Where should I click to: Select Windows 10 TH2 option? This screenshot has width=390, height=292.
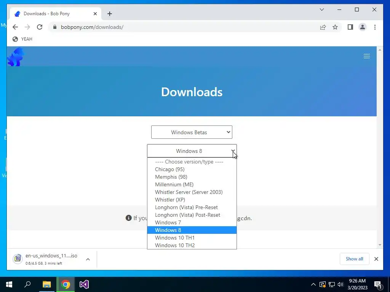(x=192, y=245)
